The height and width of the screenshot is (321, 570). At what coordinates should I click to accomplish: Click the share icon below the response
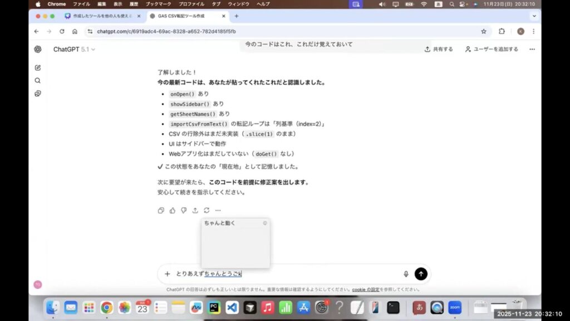[x=195, y=210]
